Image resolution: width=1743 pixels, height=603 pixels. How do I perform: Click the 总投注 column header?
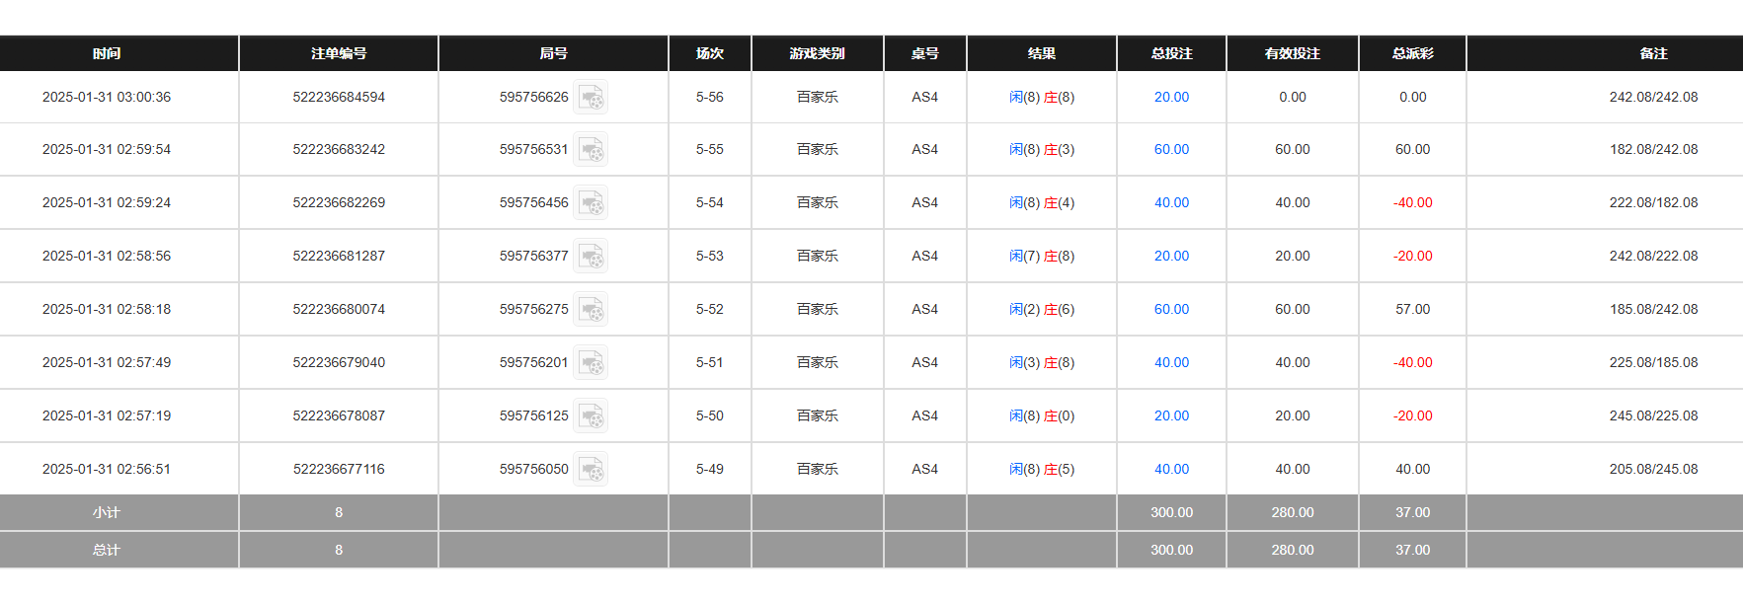[x=1171, y=53]
